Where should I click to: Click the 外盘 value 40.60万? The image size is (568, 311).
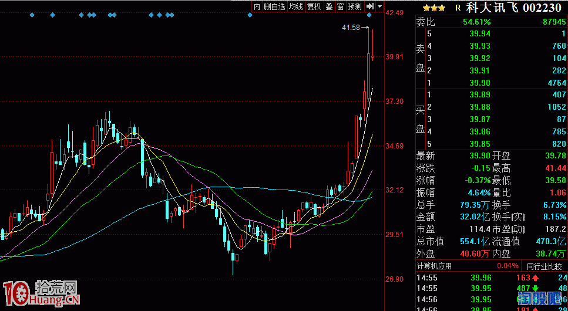coord(475,254)
